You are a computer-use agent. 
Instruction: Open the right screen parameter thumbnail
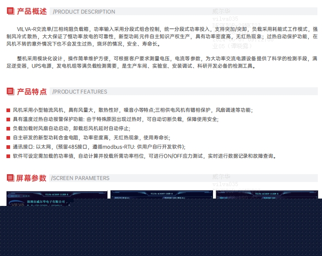tap(266, 199)
